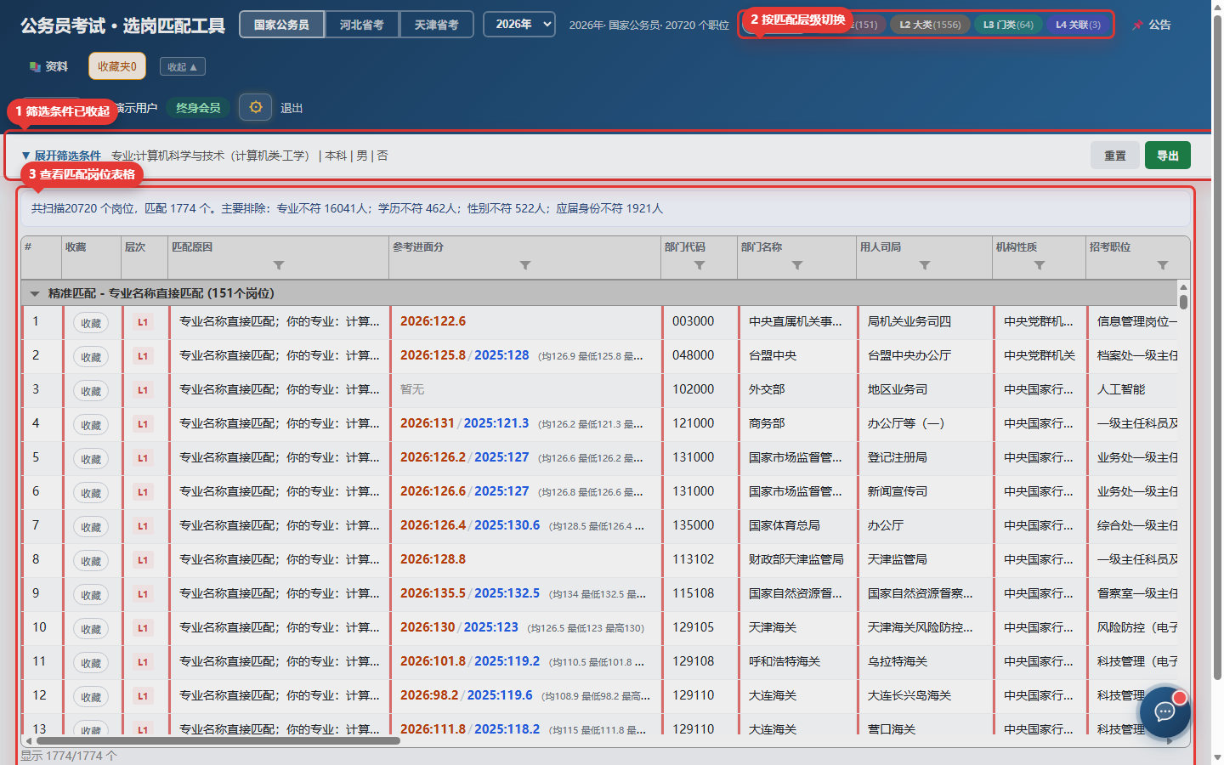Toggle 收藏 for row 2 (台盟中央)
This screenshot has height=765, width=1224.
(x=91, y=357)
